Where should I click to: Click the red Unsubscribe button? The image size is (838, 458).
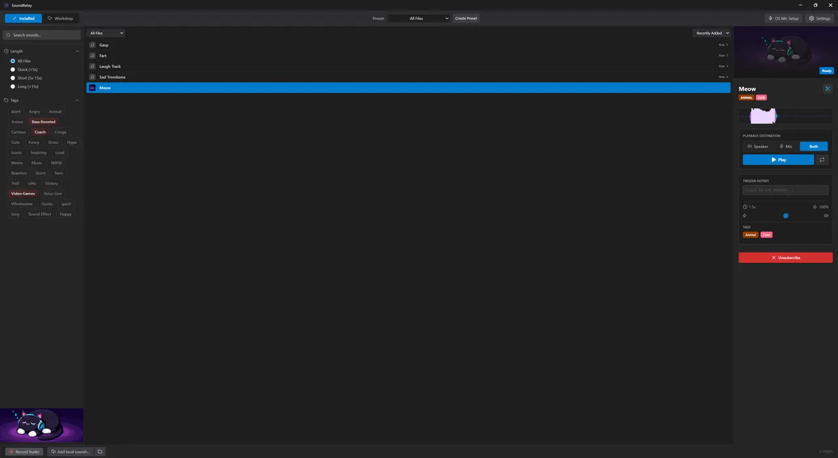786,258
